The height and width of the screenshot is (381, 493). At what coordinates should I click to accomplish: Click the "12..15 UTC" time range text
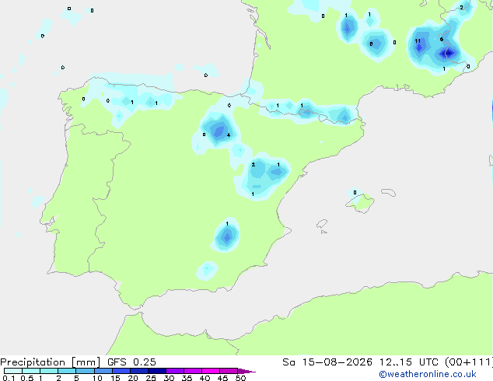pos(408,362)
